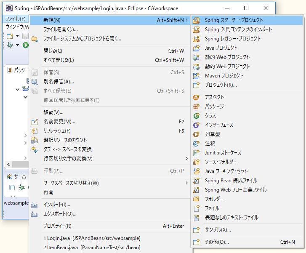Choose ファイルを開く(.)... menu item
The width and height of the screenshot is (306, 253).
[x=110, y=29]
